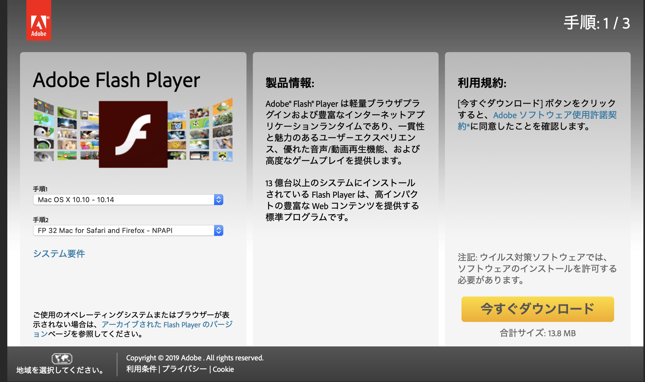Click the Adobe Flash Player heading
Viewport: 645px width, 382px height.
[117, 80]
